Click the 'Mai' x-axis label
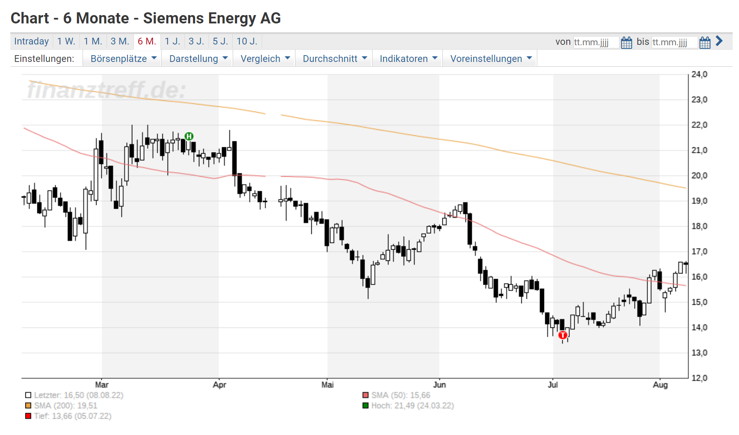The width and height of the screenshot is (739, 435). (328, 384)
